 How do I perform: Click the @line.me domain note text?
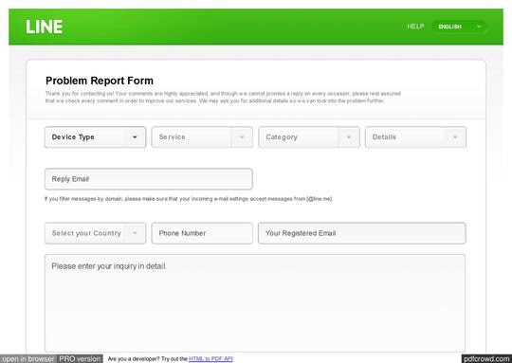(x=188, y=199)
